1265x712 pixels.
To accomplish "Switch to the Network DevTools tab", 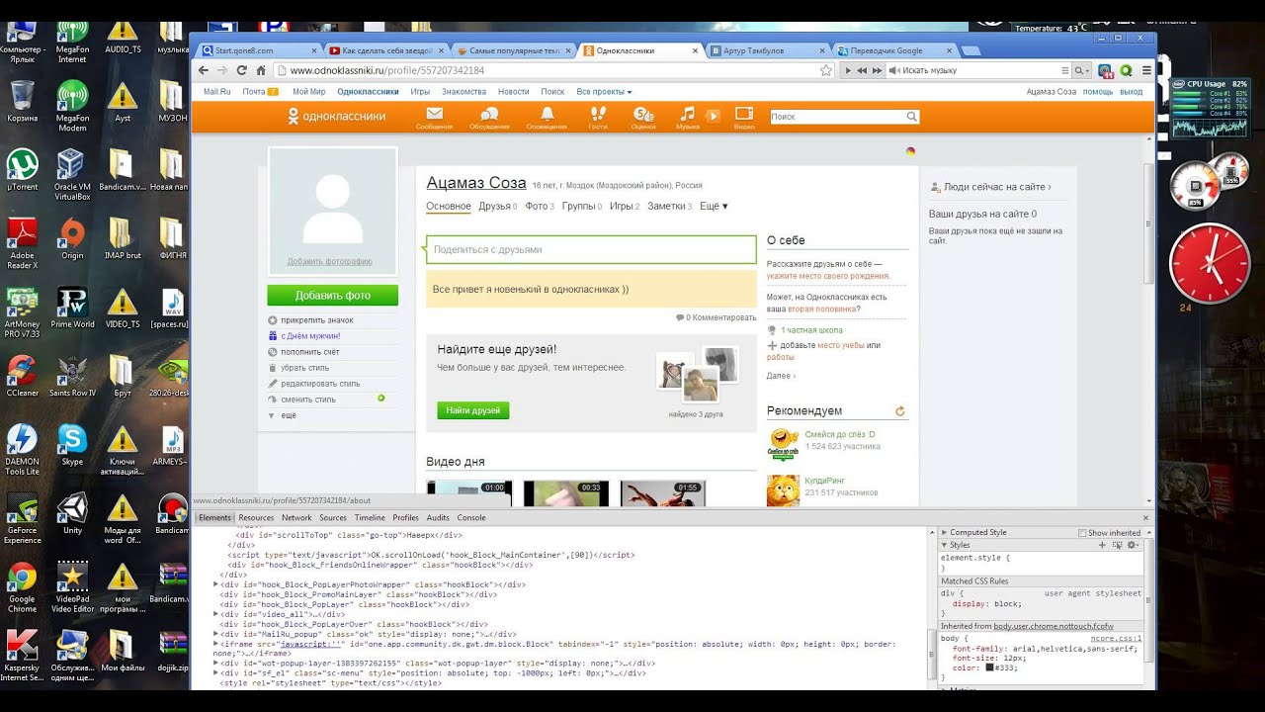I will pyautogui.click(x=296, y=517).
